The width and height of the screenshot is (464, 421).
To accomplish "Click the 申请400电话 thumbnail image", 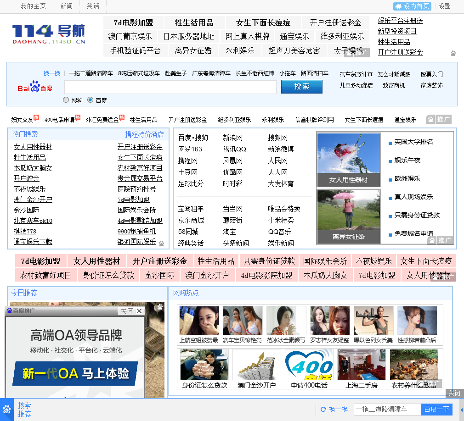I will (309, 365).
